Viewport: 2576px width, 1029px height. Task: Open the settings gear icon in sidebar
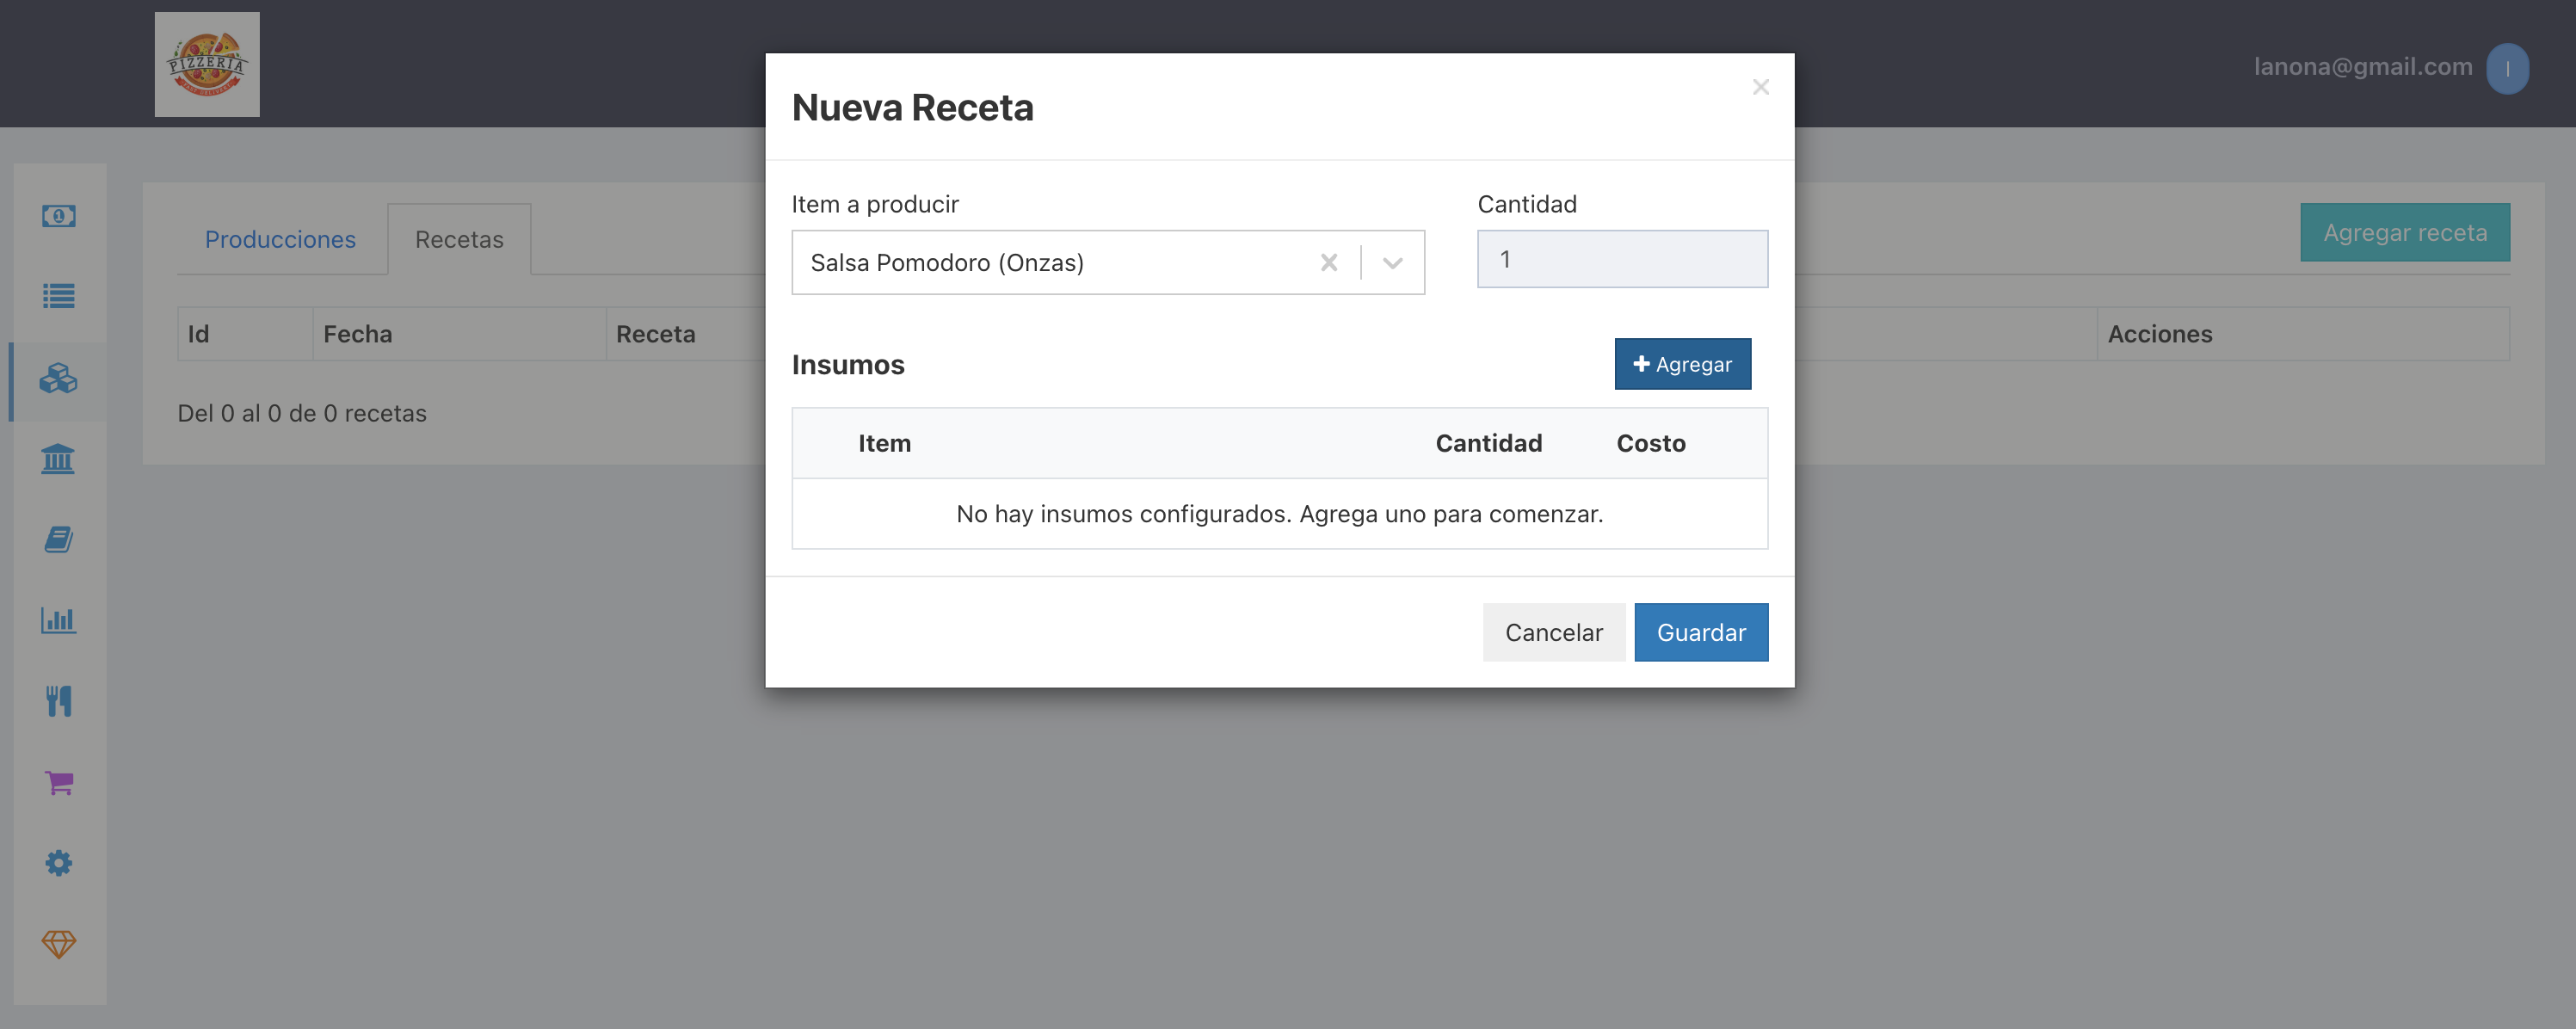click(59, 863)
